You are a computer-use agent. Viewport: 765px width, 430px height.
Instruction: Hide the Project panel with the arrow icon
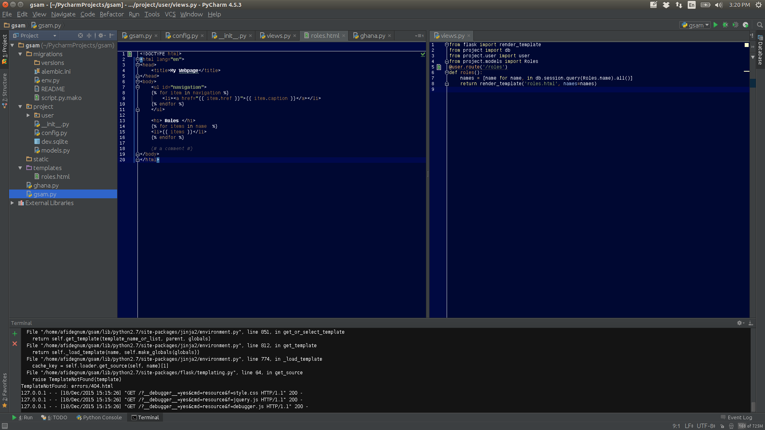pos(112,35)
